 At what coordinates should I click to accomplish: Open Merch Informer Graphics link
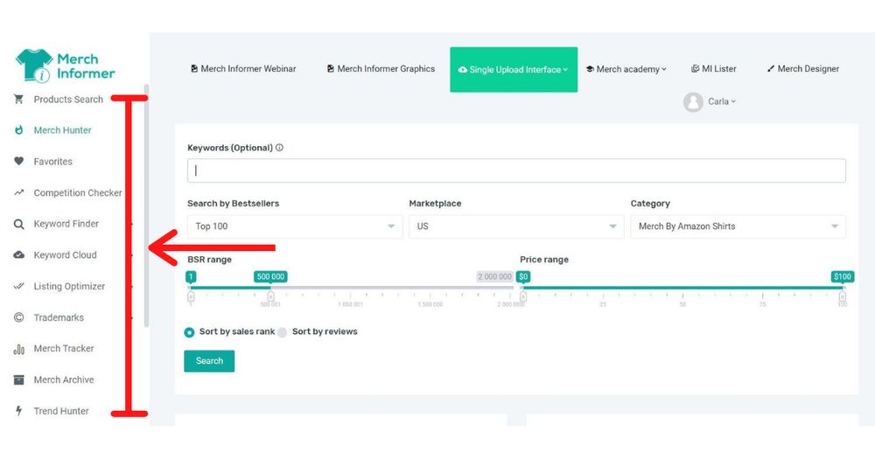pos(381,68)
